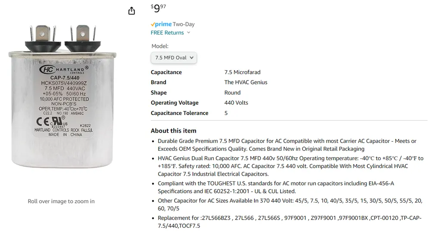Click the CE mark on the capacitor label

(x=39, y=121)
